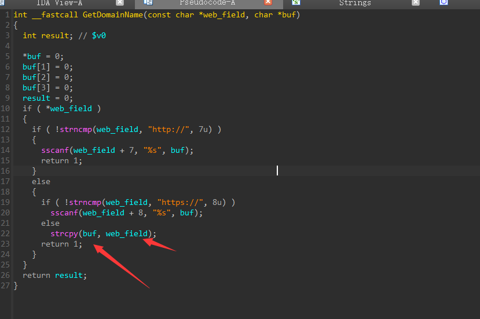The width and height of the screenshot is (480, 319).
Task: Click the else keyword on line 17
Action: tap(41, 182)
